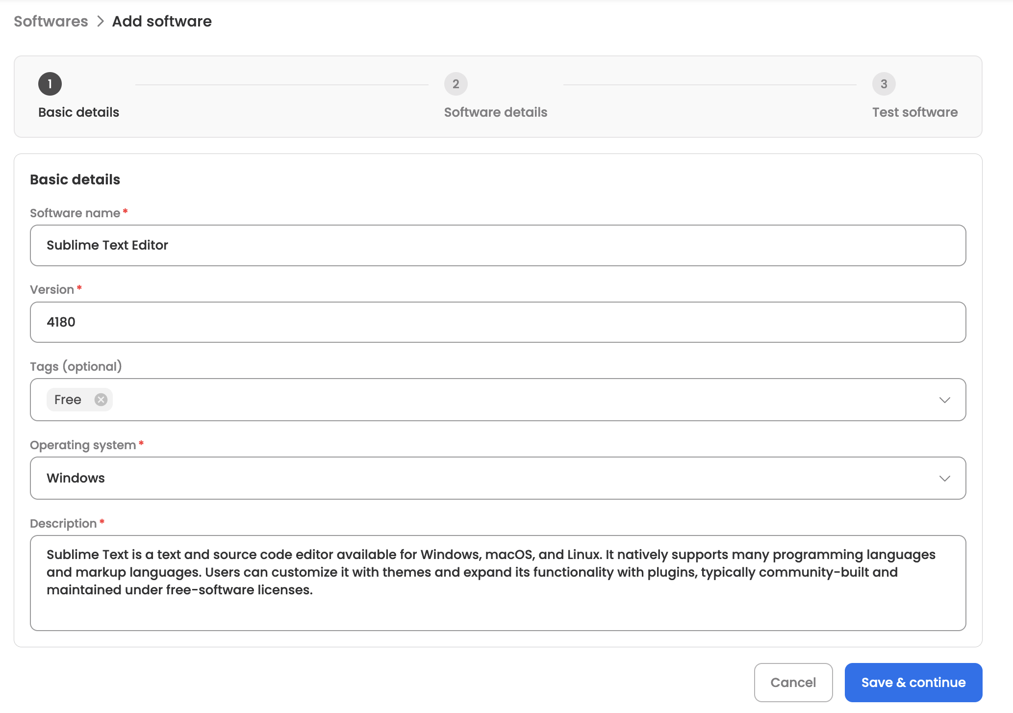Switch to Software details step label
The image size is (1013, 713).
point(495,112)
